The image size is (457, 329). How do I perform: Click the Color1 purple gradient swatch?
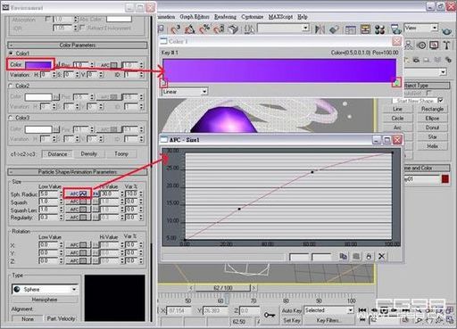[x=38, y=64]
